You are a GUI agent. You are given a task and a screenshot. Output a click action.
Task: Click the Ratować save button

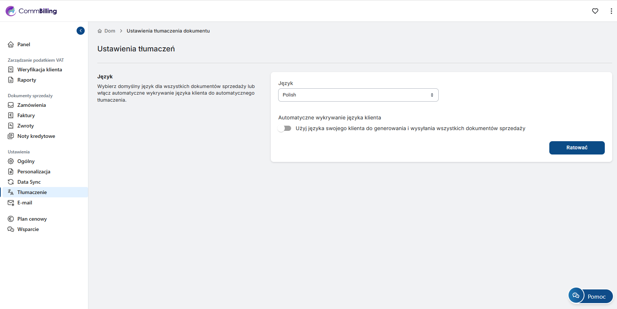pos(577,147)
